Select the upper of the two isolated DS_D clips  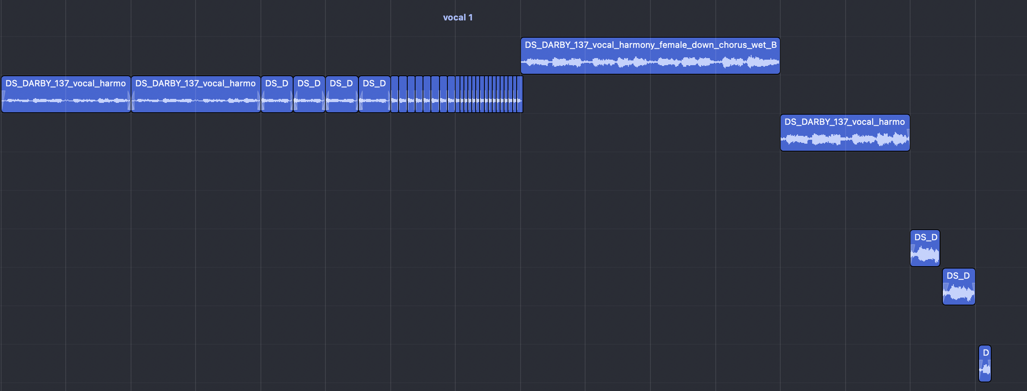coord(925,248)
